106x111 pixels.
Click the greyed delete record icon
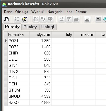pyautogui.click(x=50, y=19)
